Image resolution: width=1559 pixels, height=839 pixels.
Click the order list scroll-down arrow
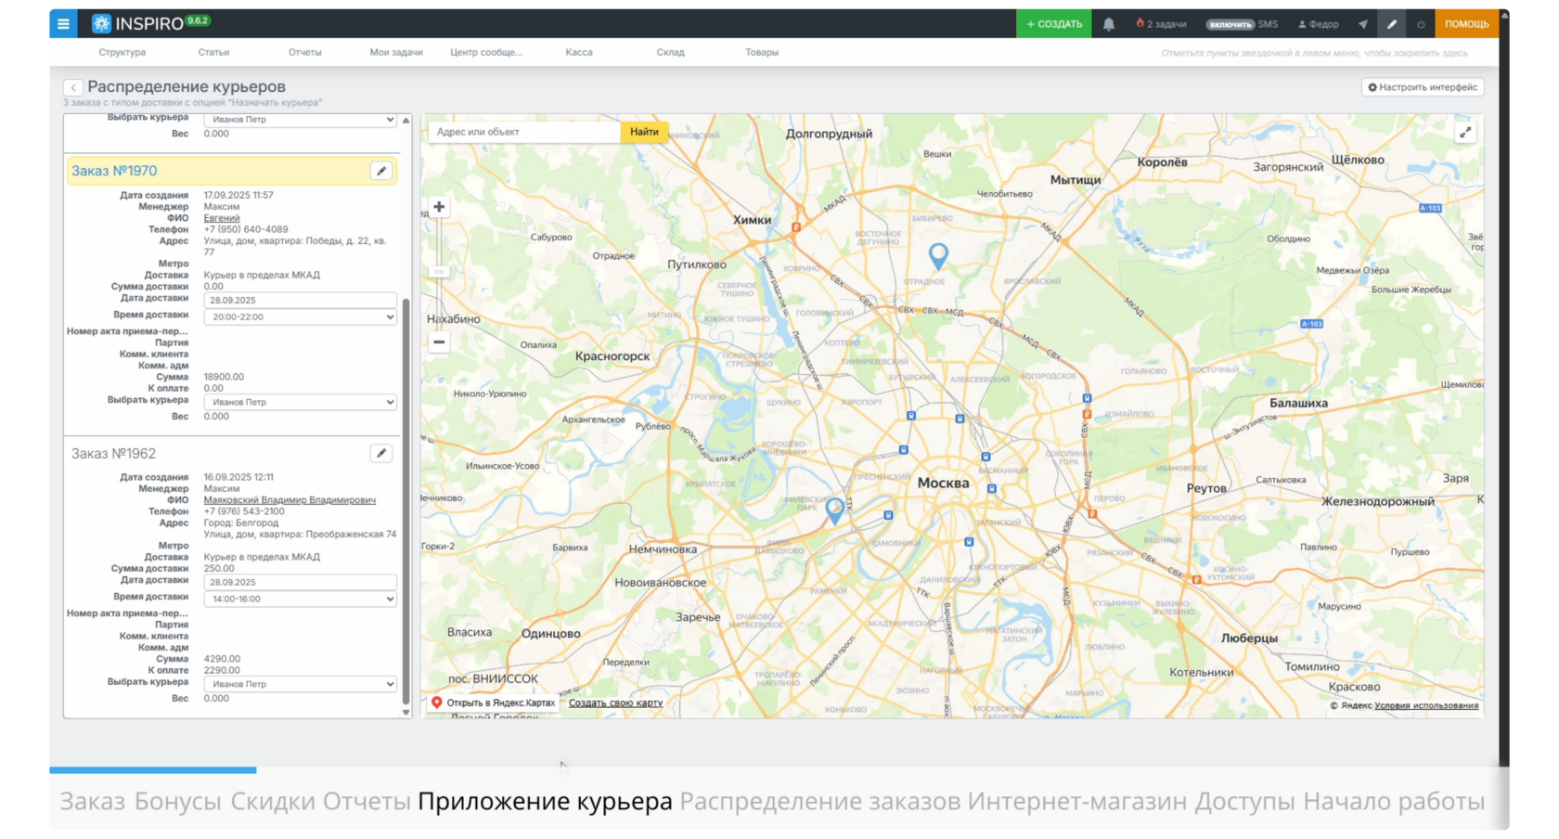pos(406,712)
